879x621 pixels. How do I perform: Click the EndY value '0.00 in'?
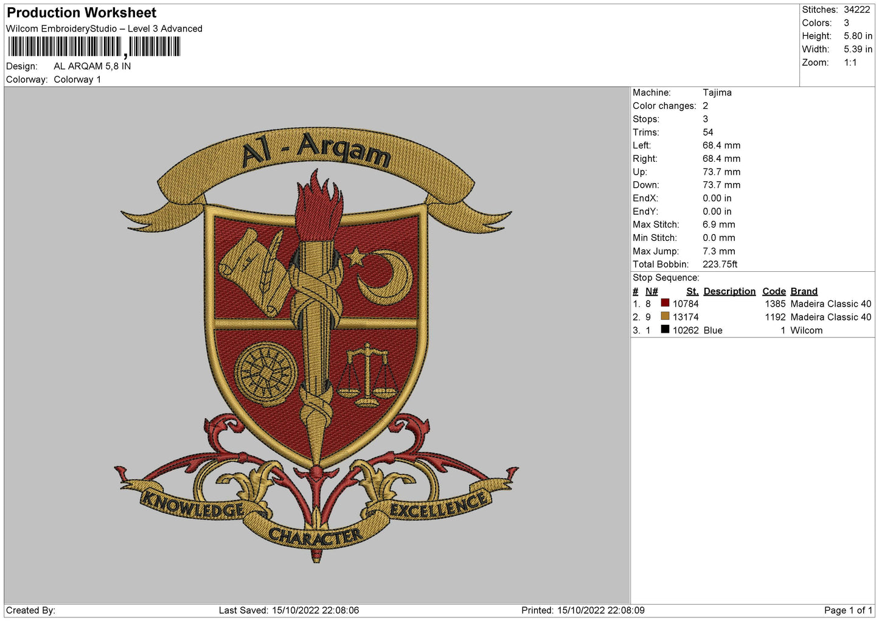[x=717, y=212]
